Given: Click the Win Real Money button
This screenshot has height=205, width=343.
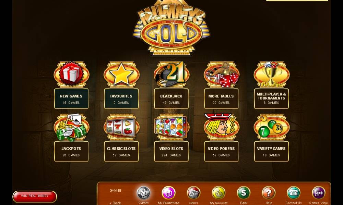Looking at the screenshot, I should click(x=35, y=196).
